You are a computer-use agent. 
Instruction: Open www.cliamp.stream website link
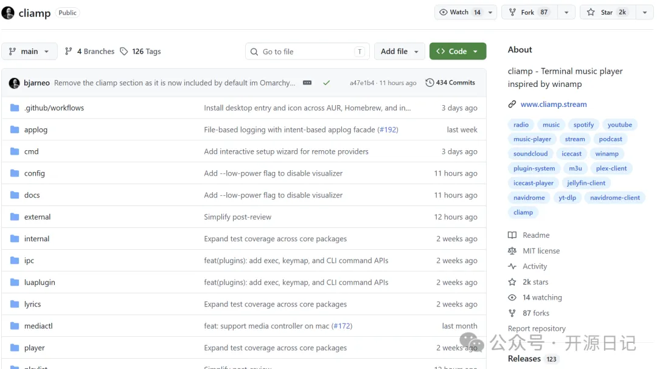[x=554, y=104]
